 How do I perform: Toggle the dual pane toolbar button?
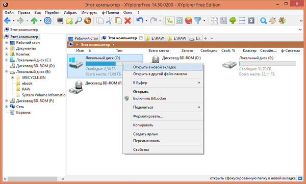242,20
